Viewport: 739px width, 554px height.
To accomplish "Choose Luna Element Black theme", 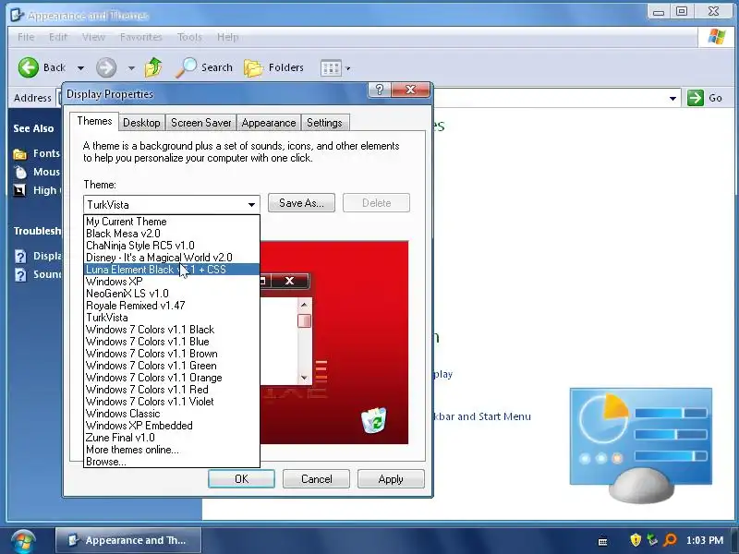I will pyautogui.click(x=172, y=270).
